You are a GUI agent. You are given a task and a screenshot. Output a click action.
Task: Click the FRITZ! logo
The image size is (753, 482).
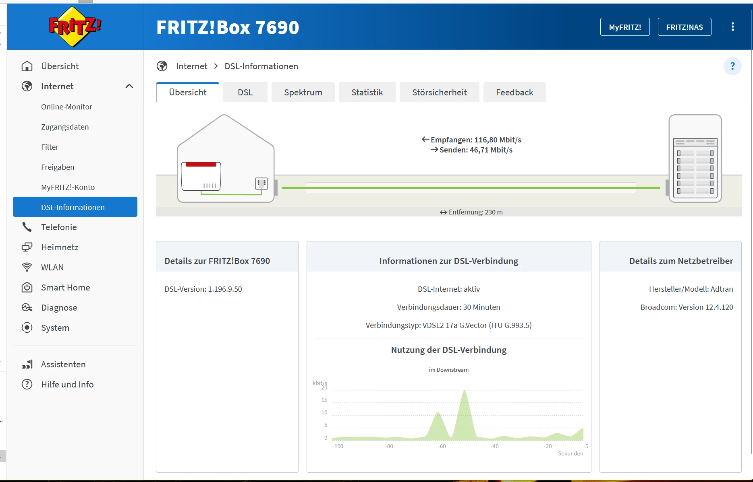[x=75, y=27]
